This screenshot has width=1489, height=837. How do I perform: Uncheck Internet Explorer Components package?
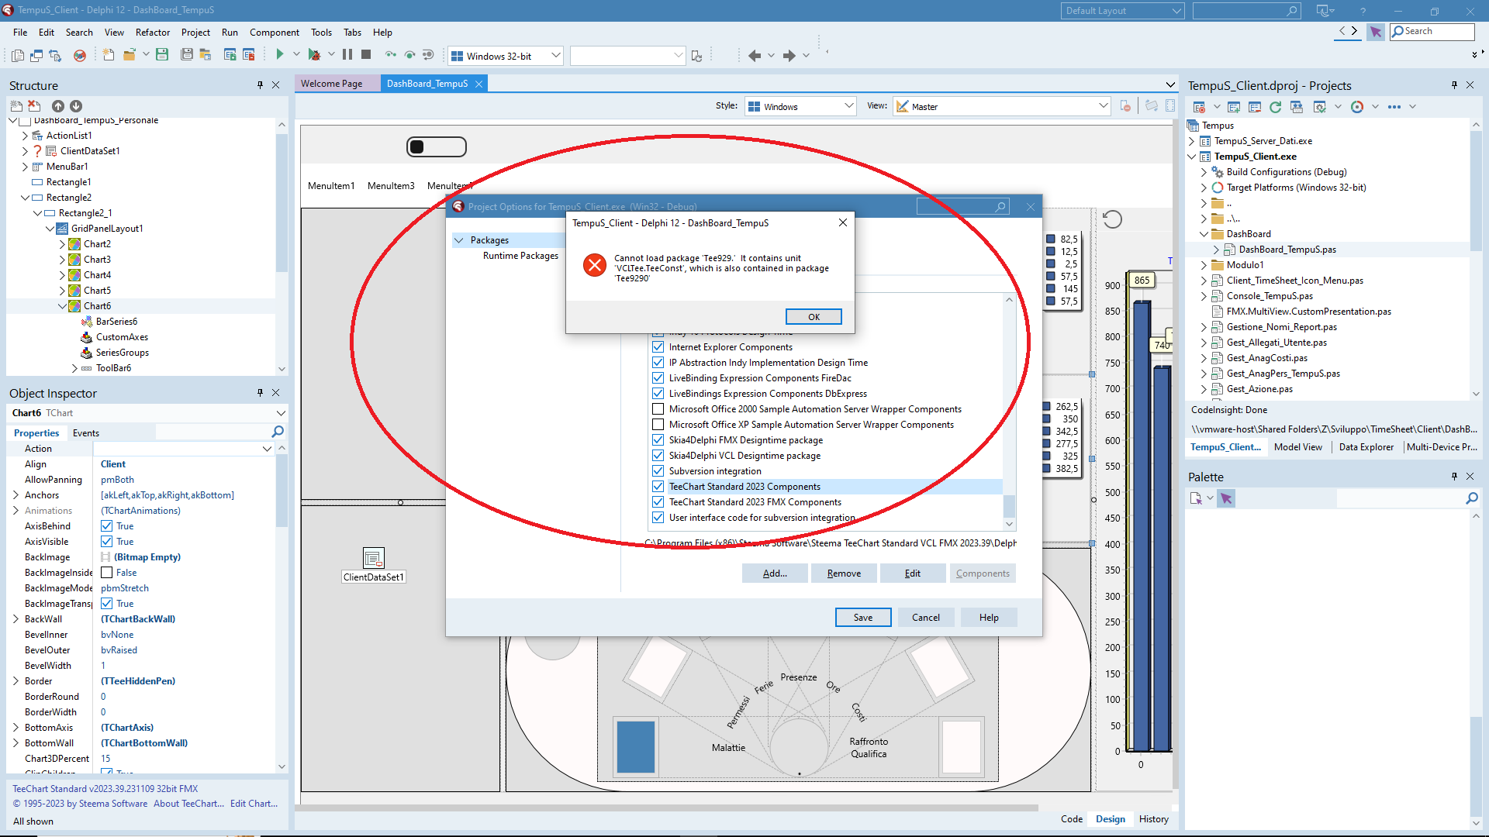pos(658,347)
